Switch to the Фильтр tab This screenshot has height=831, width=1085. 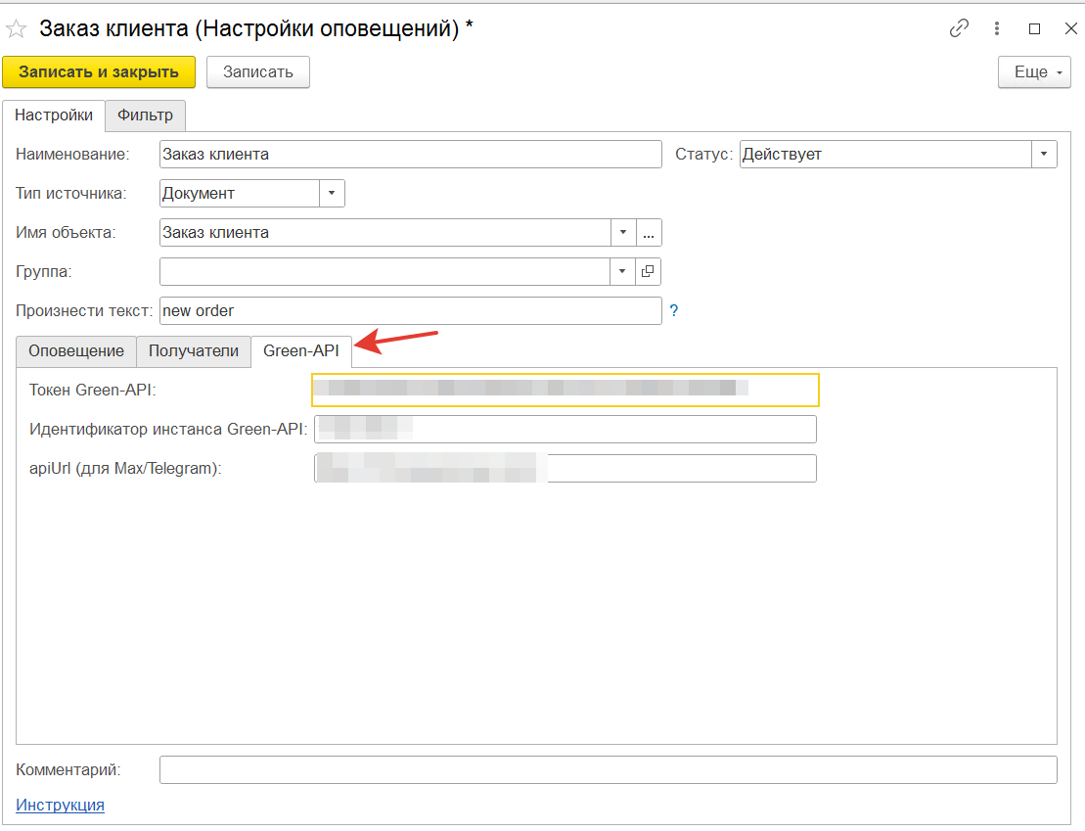point(146,115)
